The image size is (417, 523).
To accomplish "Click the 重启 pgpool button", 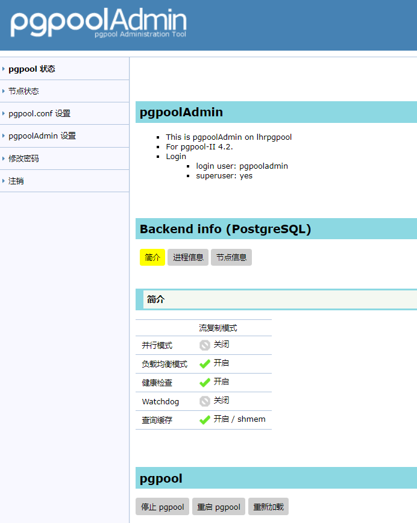I will point(219,507).
